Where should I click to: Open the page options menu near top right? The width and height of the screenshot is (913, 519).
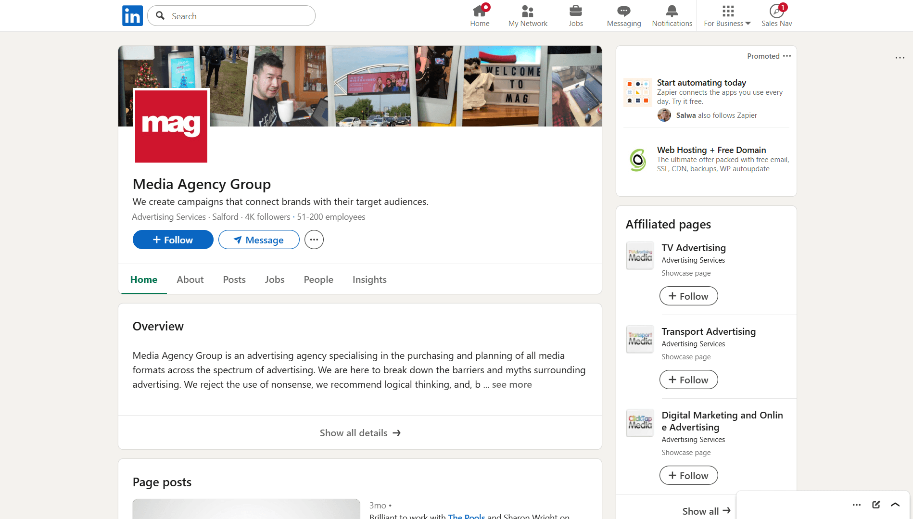[x=899, y=57]
